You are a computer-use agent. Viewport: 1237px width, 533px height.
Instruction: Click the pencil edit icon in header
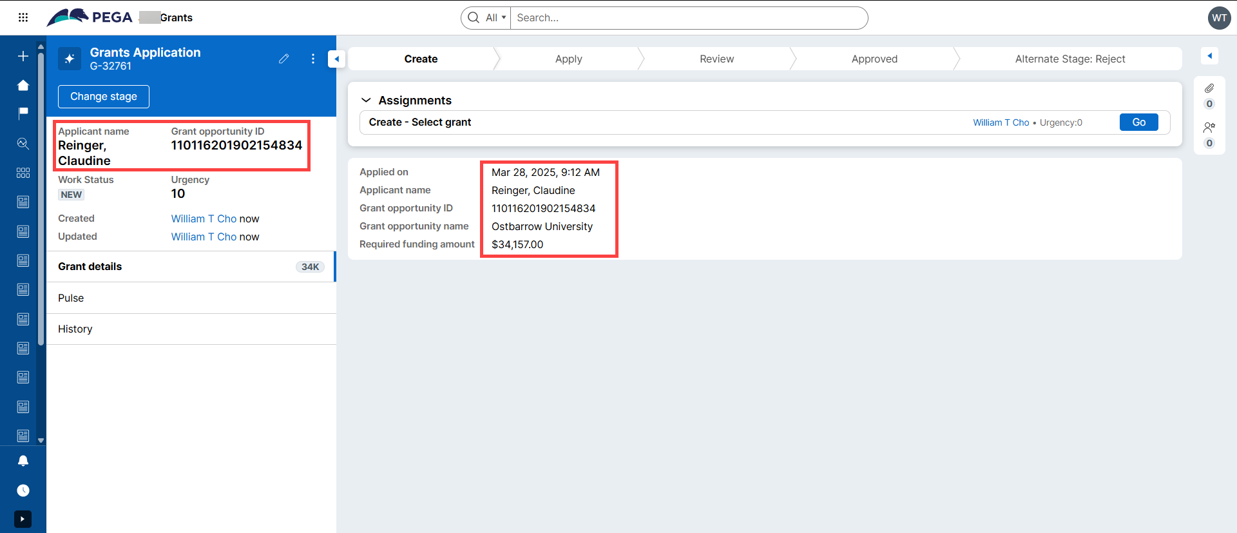283,59
